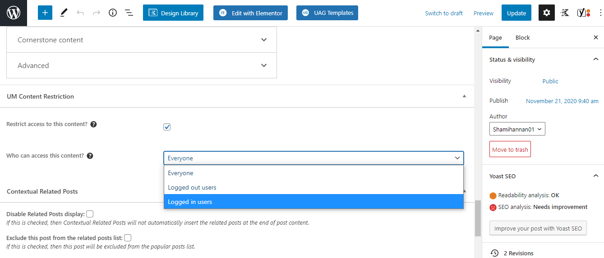Open the list view outline icon
Screen dimensions: 604x258
pos(129,13)
